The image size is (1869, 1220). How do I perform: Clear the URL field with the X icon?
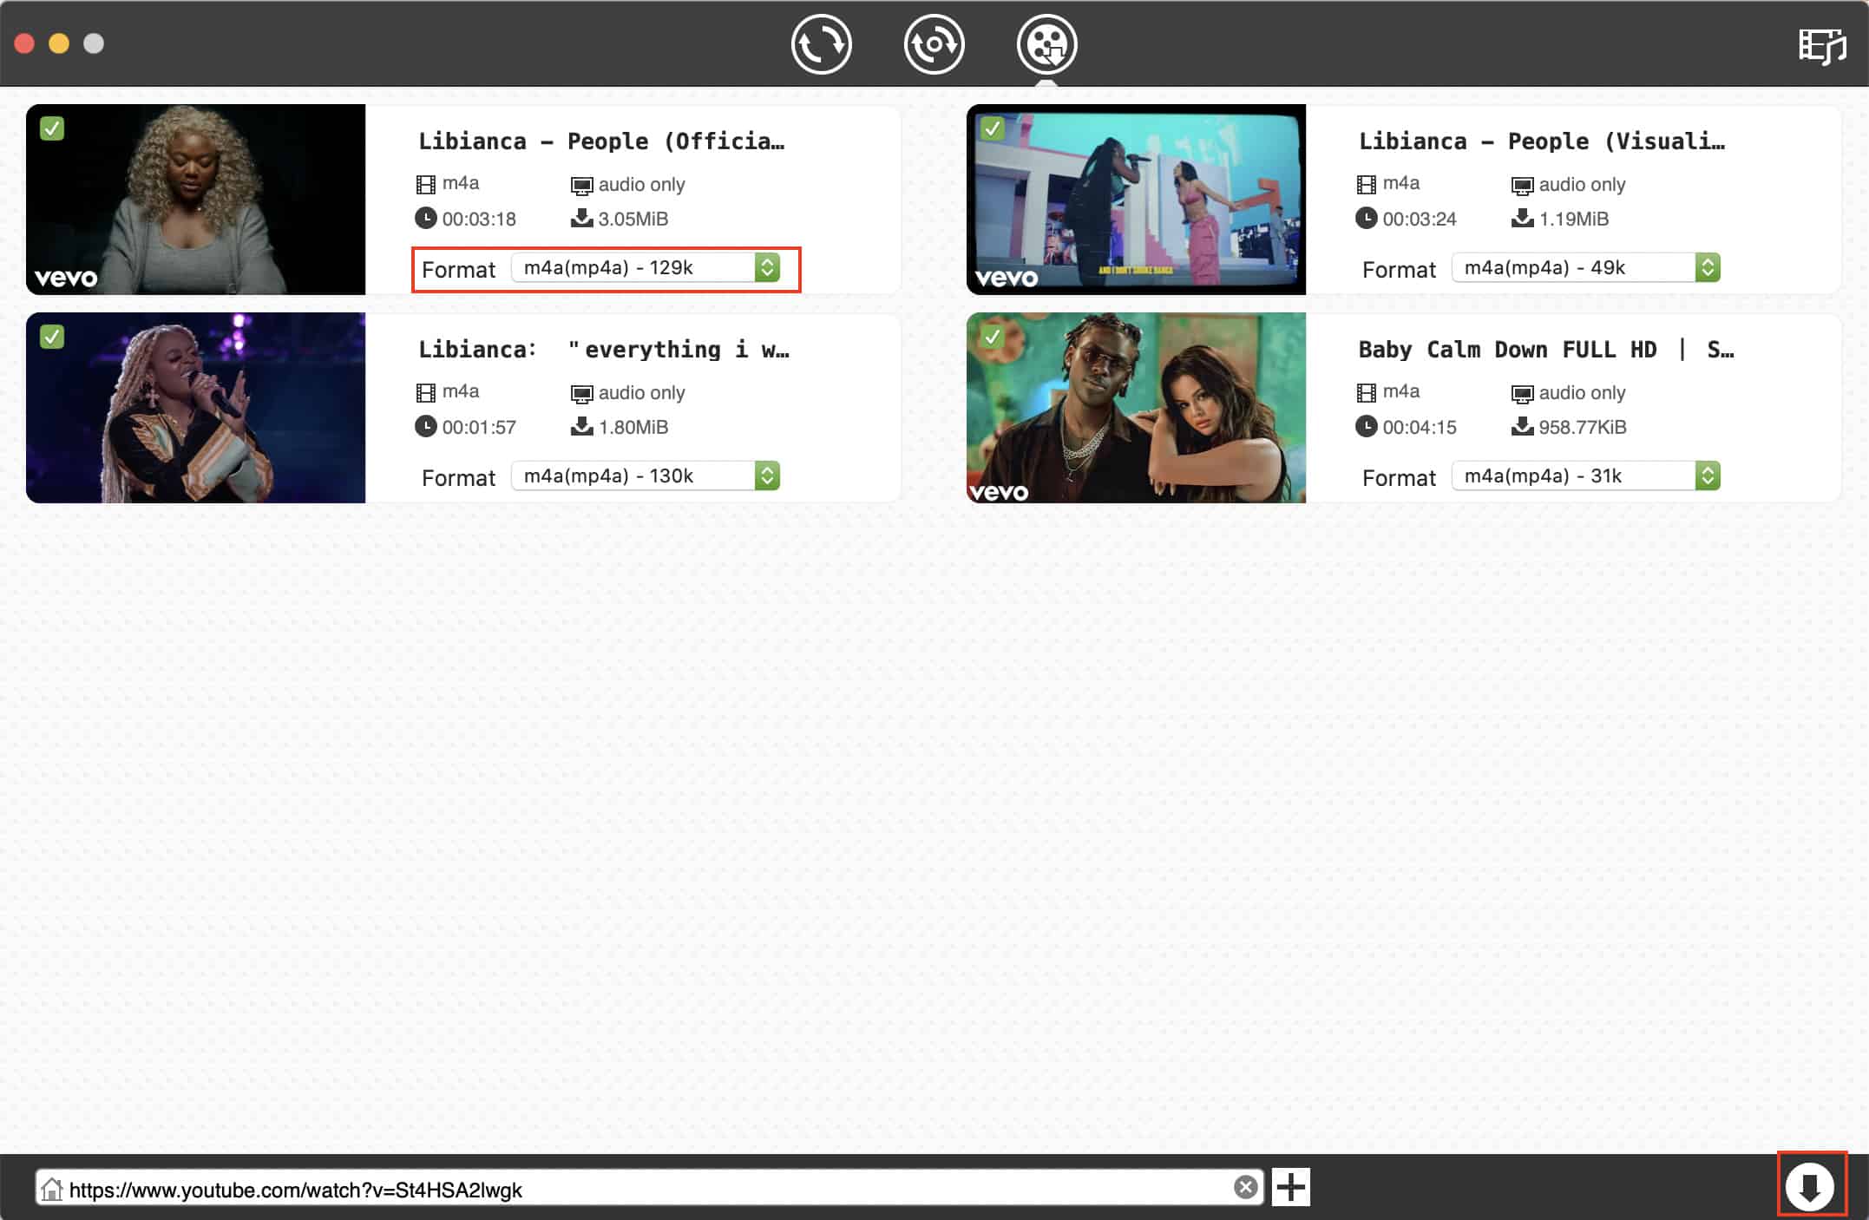1245,1187
